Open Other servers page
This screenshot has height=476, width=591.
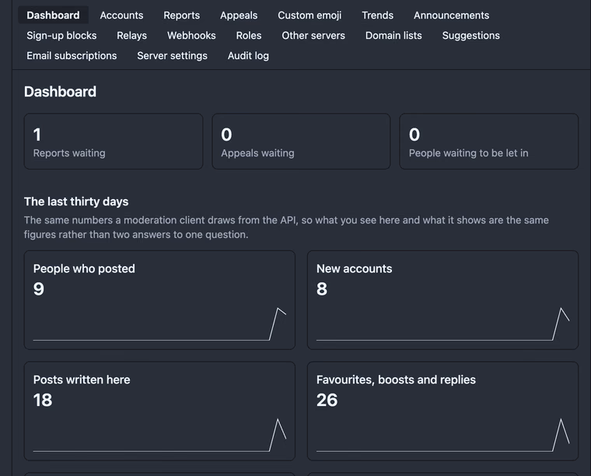[313, 36]
